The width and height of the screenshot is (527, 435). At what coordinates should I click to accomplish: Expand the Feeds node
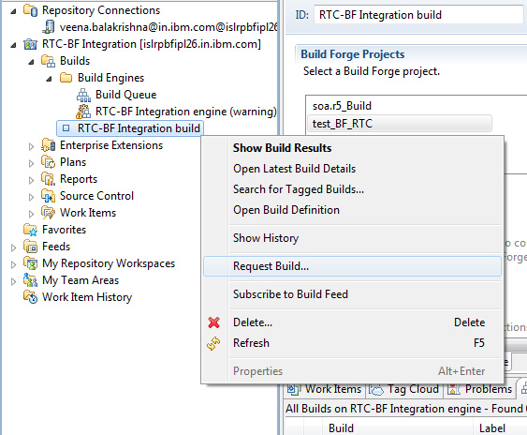13,247
